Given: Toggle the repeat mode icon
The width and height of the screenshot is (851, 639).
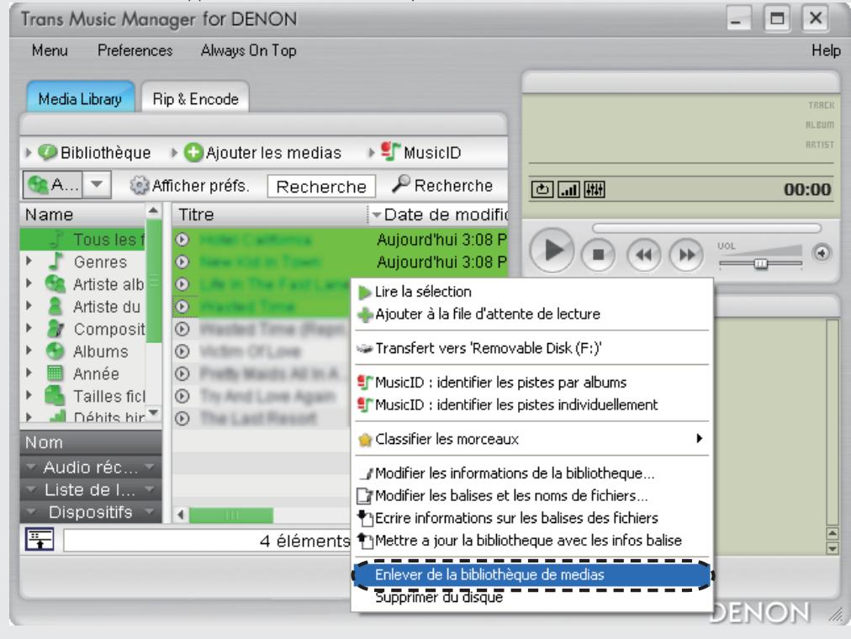Looking at the screenshot, I should coord(542,189).
